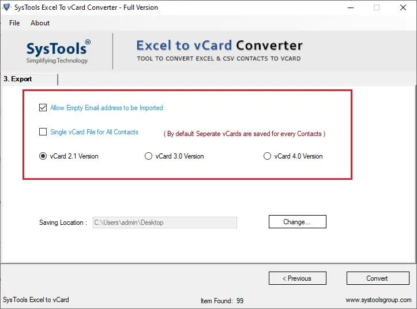
Task: Click the Saving Location path field
Action: (x=164, y=223)
